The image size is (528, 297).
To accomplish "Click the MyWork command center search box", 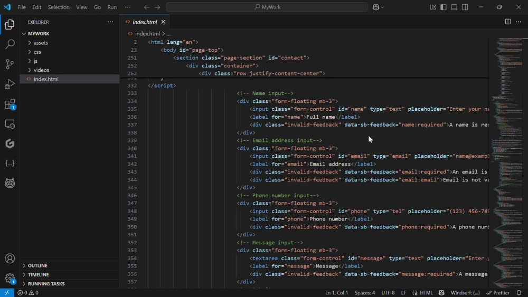I will pyautogui.click(x=267, y=7).
